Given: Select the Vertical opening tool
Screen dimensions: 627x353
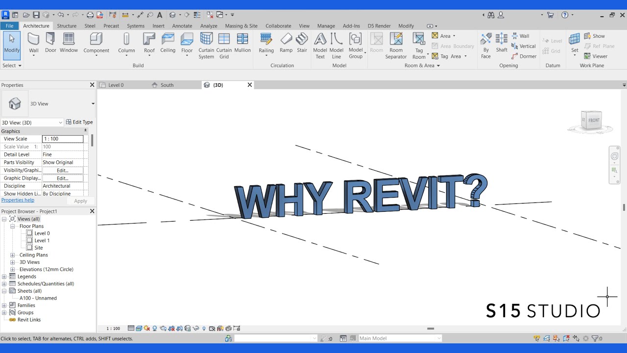Looking at the screenshot, I should point(523,46).
